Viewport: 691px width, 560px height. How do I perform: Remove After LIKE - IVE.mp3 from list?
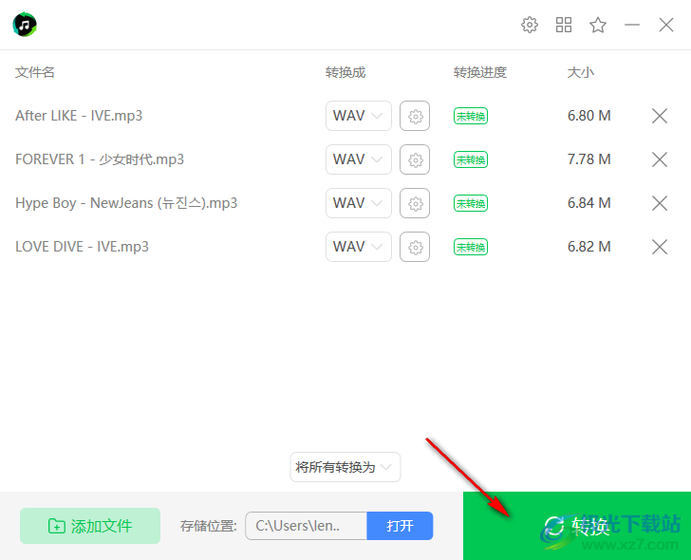(660, 116)
